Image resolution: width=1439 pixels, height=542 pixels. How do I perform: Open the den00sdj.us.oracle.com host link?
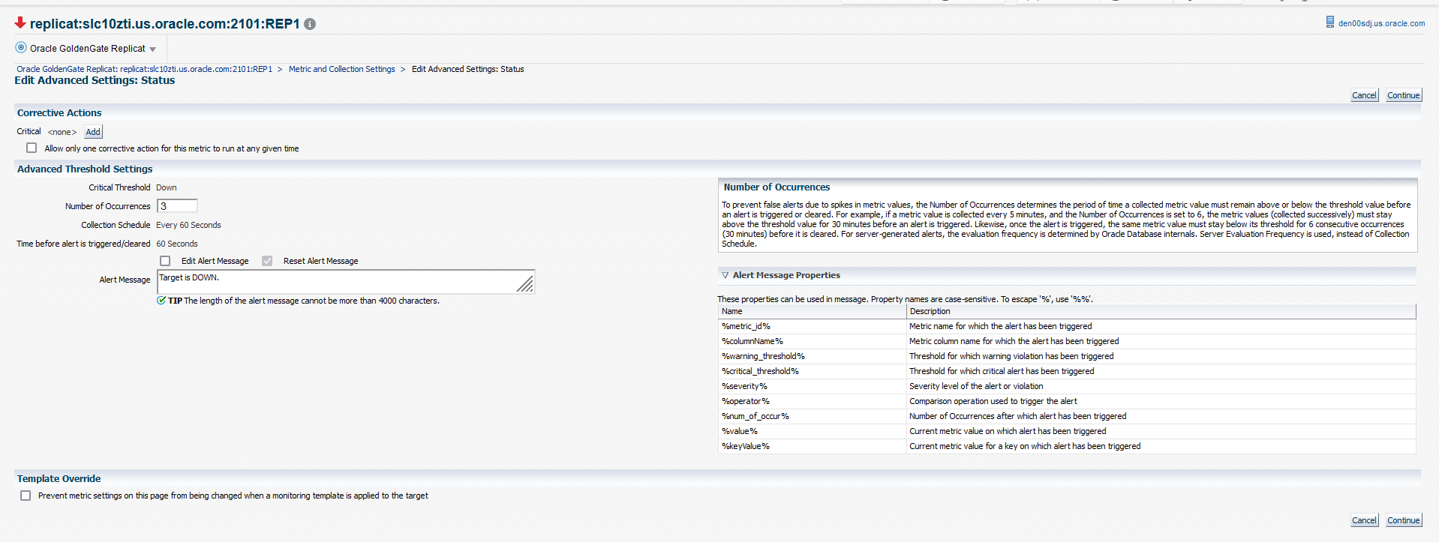1381,23
